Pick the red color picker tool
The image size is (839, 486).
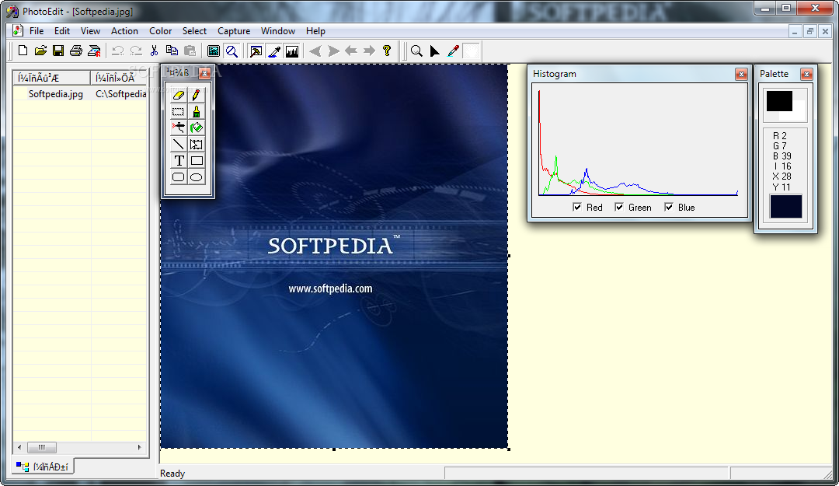point(453,51)
